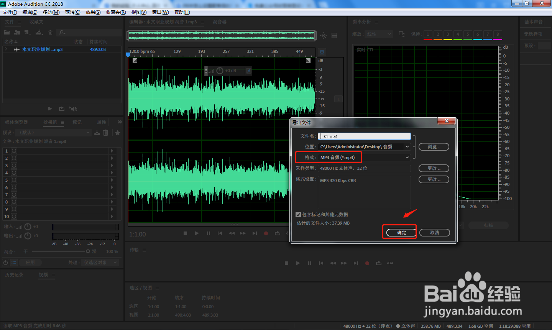552x330 pixels.
Task: Toggle power for effect slot 10
Action: pos(14,217)
